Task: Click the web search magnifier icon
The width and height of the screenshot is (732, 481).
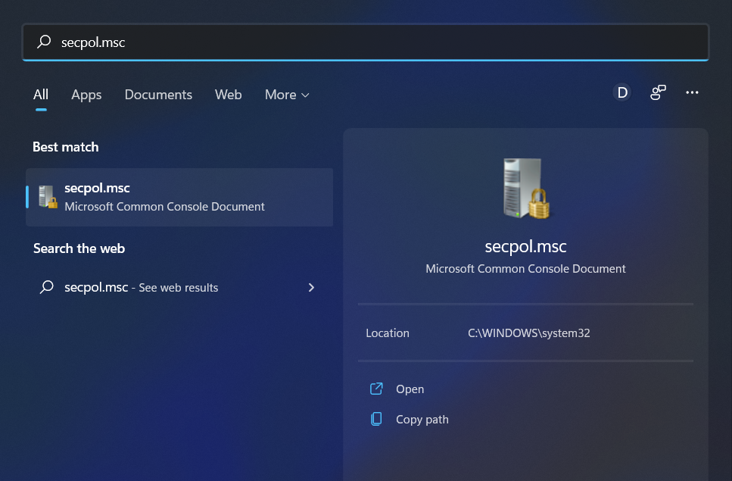Action: point(48,287)
